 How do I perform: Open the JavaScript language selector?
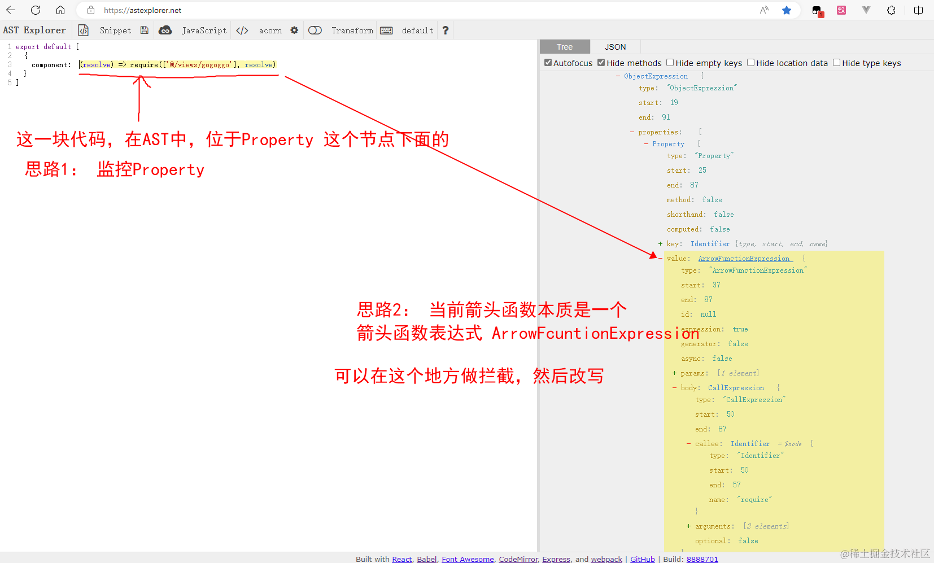(x=203, y=30)
